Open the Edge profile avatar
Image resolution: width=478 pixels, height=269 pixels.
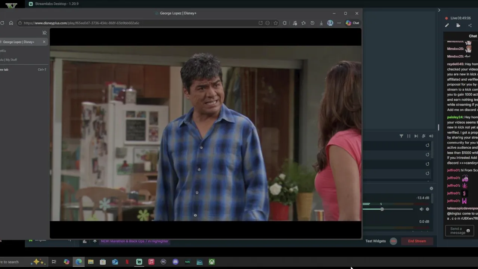tap(330, 23)
